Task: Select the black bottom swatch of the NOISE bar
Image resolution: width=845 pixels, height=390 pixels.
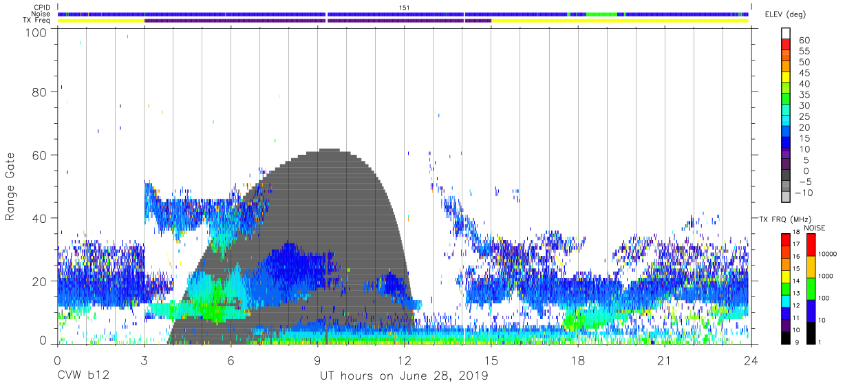Action: [810, 333]
